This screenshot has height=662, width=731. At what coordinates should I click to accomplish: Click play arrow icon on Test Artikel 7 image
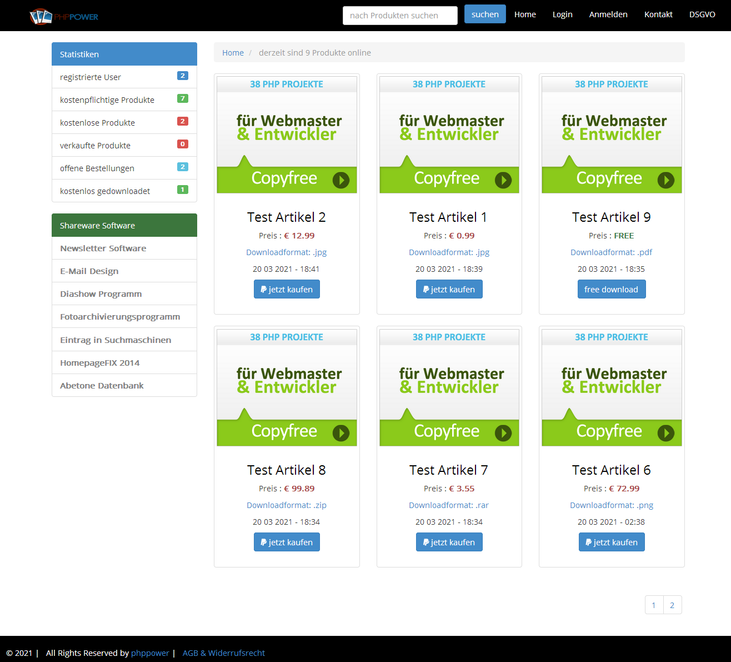(503, 433)
